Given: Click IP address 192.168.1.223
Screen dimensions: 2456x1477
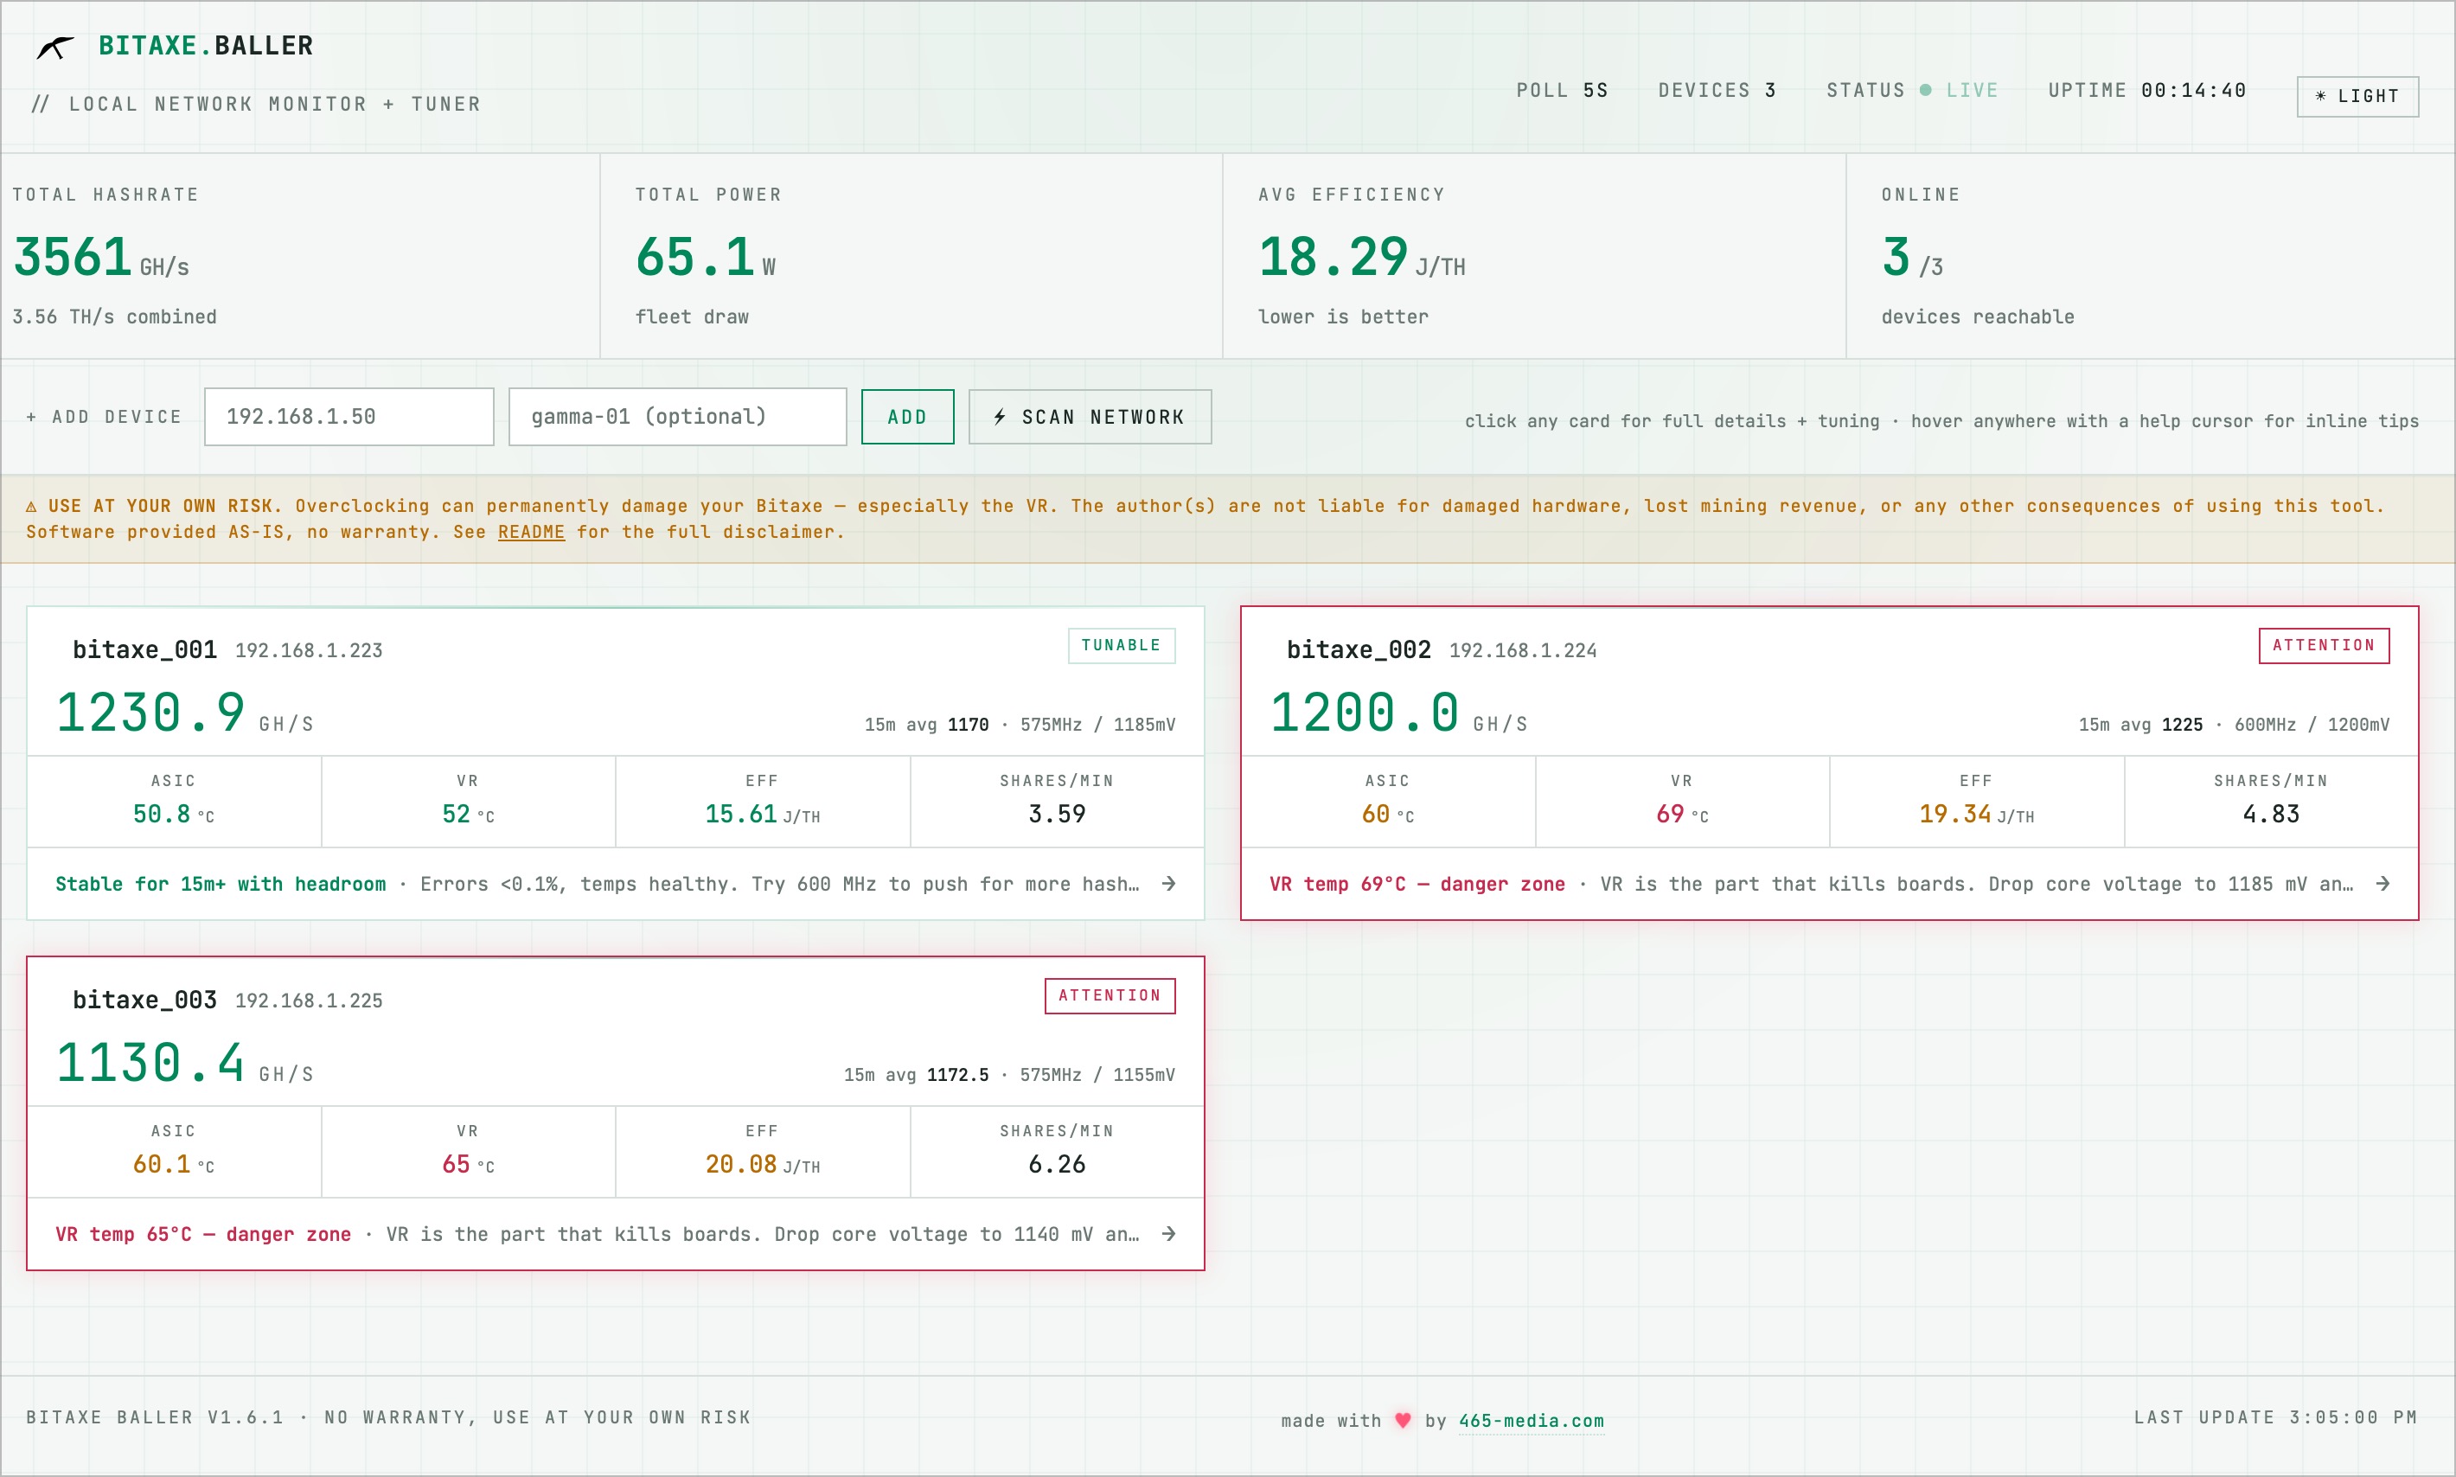Looking at the screenshot, I should (x=310, y=651).
